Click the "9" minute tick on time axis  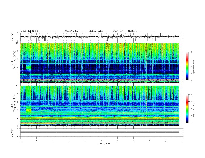[x=166, y=141]
